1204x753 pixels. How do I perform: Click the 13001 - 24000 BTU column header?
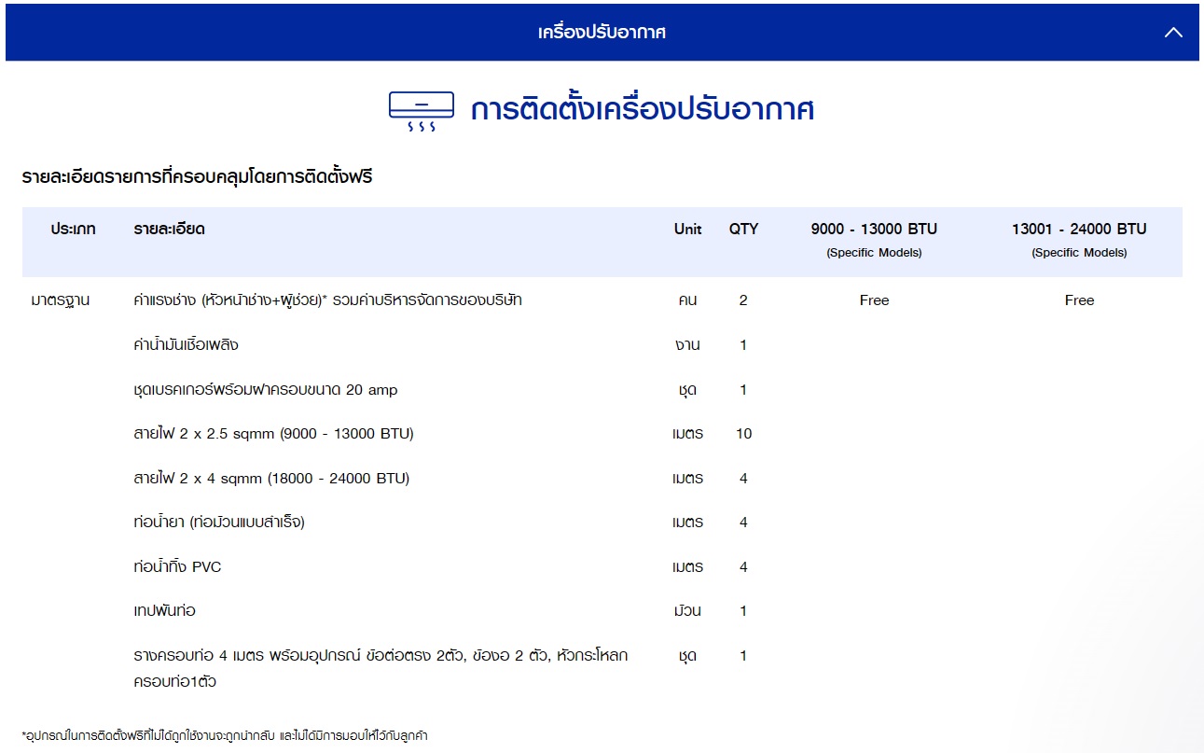(x=1079, y=230)
